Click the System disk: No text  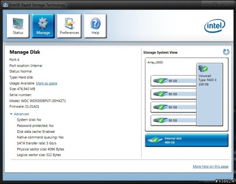click(x=29, y=120)
